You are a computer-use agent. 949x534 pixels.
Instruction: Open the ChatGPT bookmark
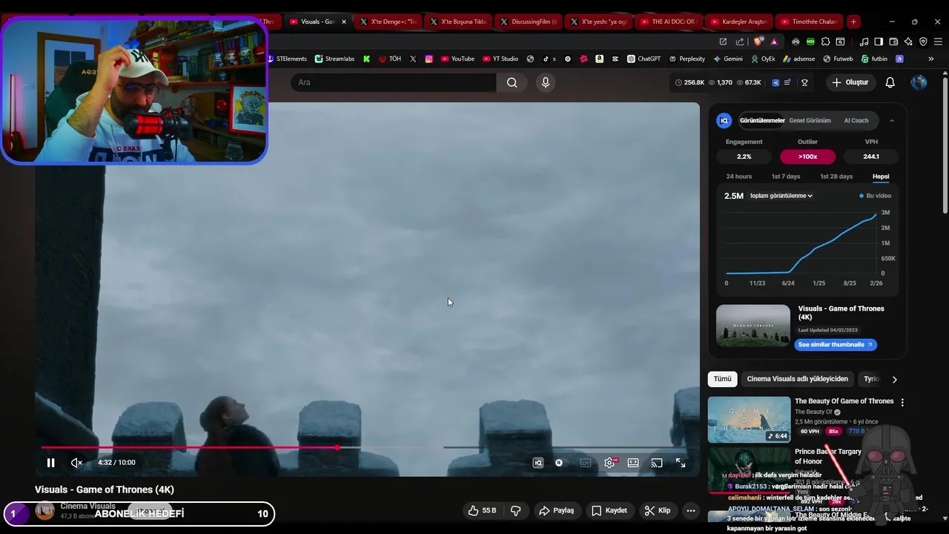644,59
